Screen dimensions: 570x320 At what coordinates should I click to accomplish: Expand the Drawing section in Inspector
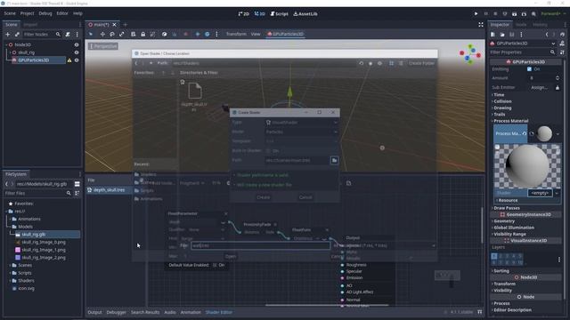click(501, 108)
